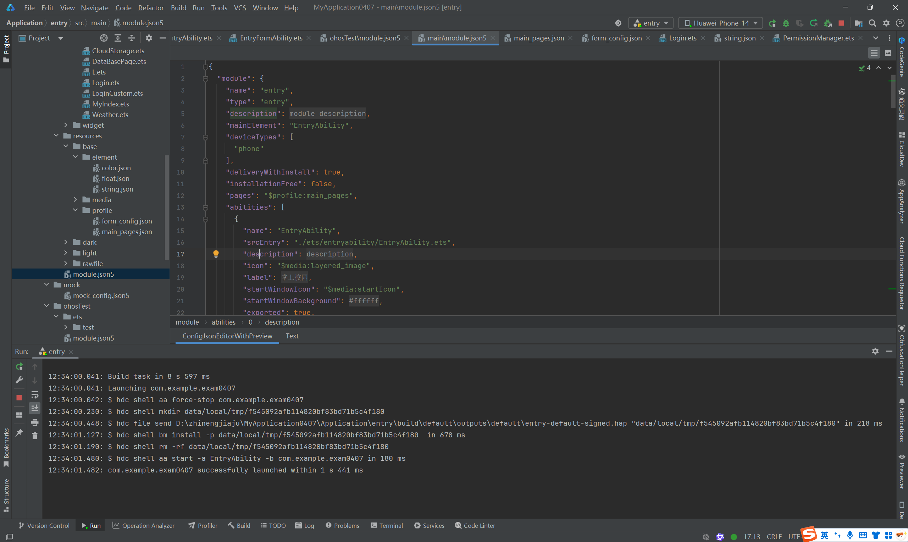Switch to main_pages.json tab
This screenshot has width=908, height=542.
538,38
